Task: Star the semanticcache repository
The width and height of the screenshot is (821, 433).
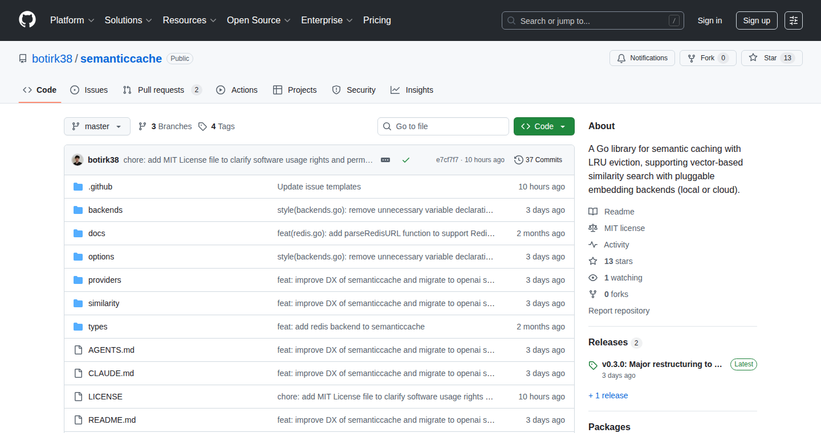Action: pyautogui.click(x=772, y=58)
